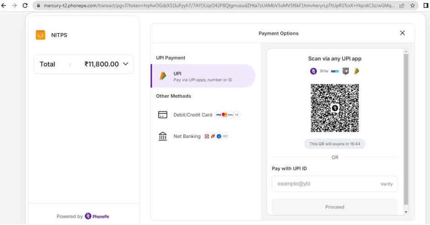The width and height of the screenshot is (430, 225).
Task: Click the +2 more cards badge
Action: pyautogui.click(x=236, y=115)
